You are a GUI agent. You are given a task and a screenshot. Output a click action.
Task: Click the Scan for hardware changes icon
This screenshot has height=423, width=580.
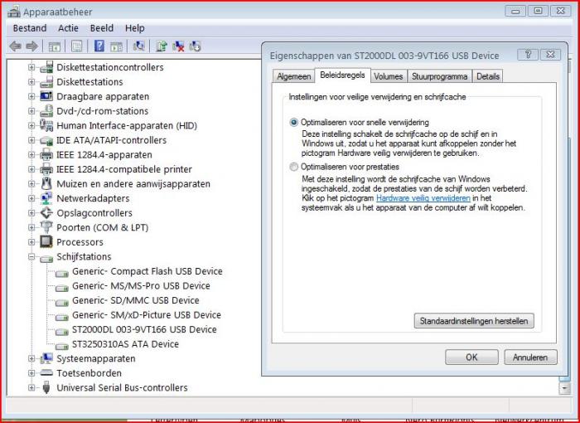pos(138,46)
